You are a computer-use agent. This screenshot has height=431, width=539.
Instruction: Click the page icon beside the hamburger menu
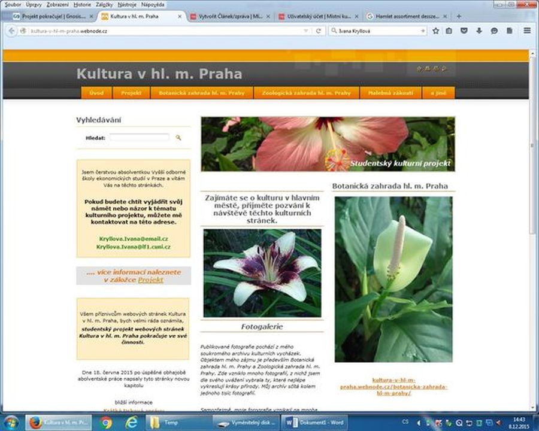pyautogui.click(x=510, y=31)
